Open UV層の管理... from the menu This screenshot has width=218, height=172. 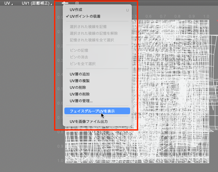tap(81, 101)
